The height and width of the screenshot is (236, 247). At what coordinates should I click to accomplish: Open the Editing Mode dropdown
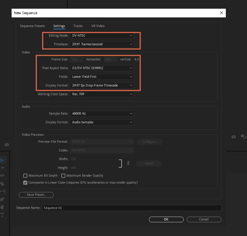point(102,36)
